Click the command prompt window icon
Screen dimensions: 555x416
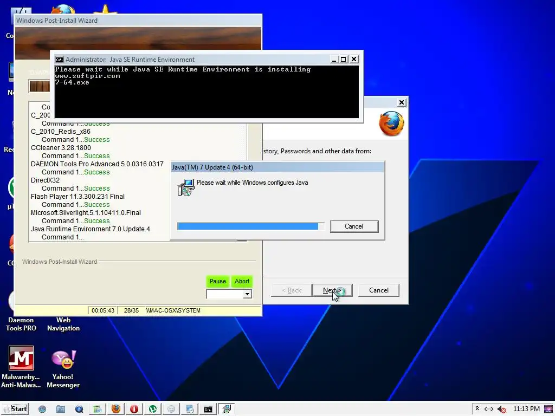[60, 60]
